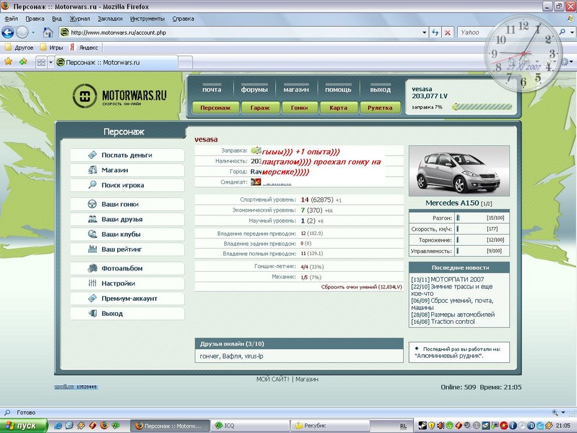Click the green Персонаж button

tap(215, 108)
